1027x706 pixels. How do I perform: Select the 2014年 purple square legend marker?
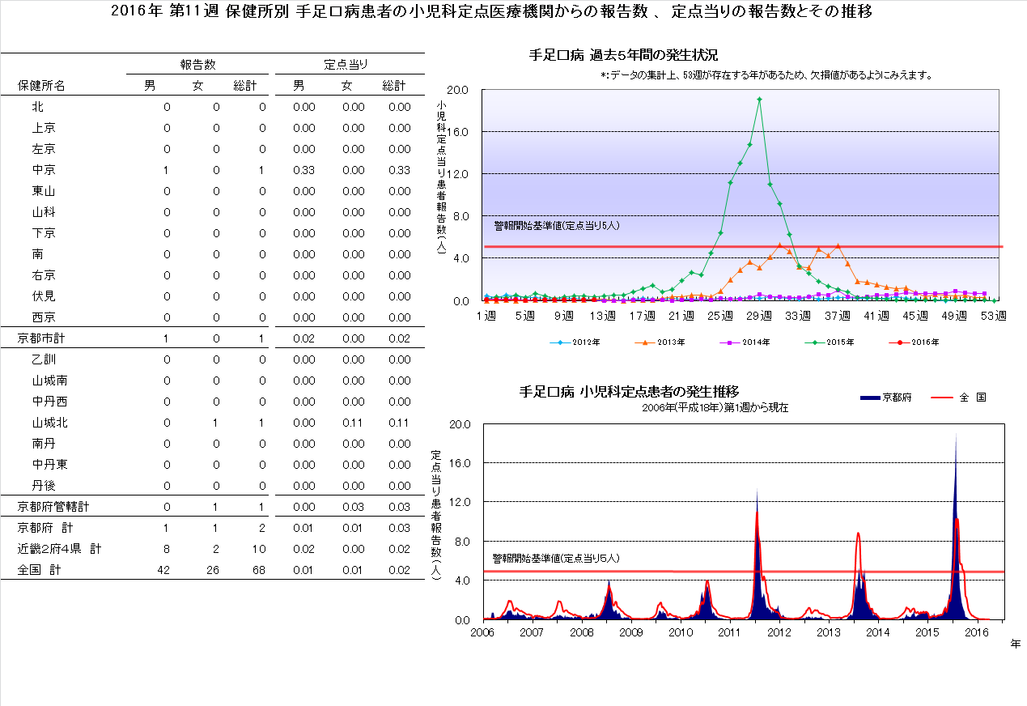tap(731, 342)
